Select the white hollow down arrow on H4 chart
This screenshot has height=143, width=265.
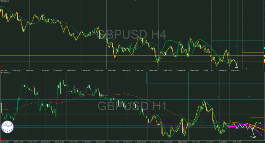[229, 54]
